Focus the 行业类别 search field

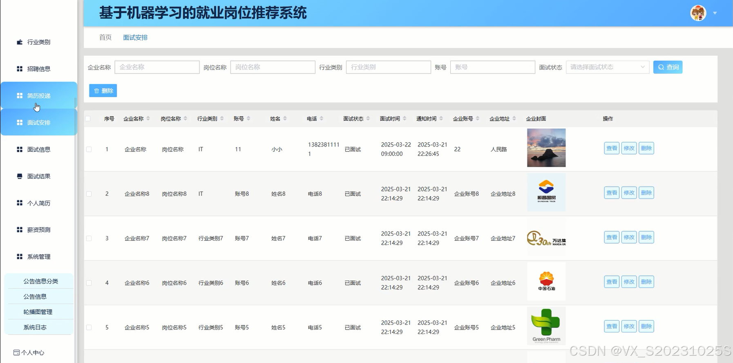point(388,67)
